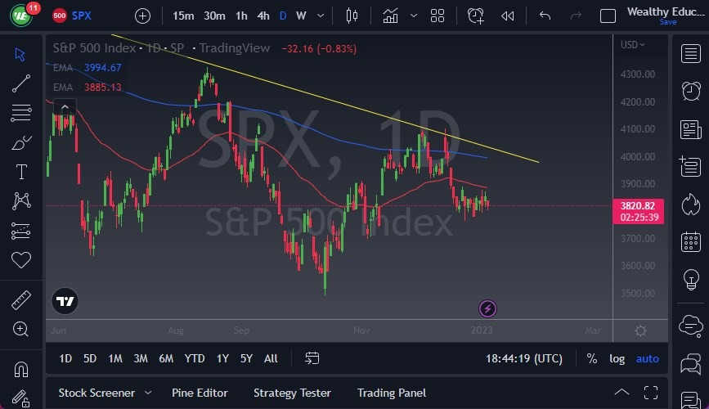Select the daily D timeframe
The height and width of the screenshot is (409, 709).
click(283, 16)
